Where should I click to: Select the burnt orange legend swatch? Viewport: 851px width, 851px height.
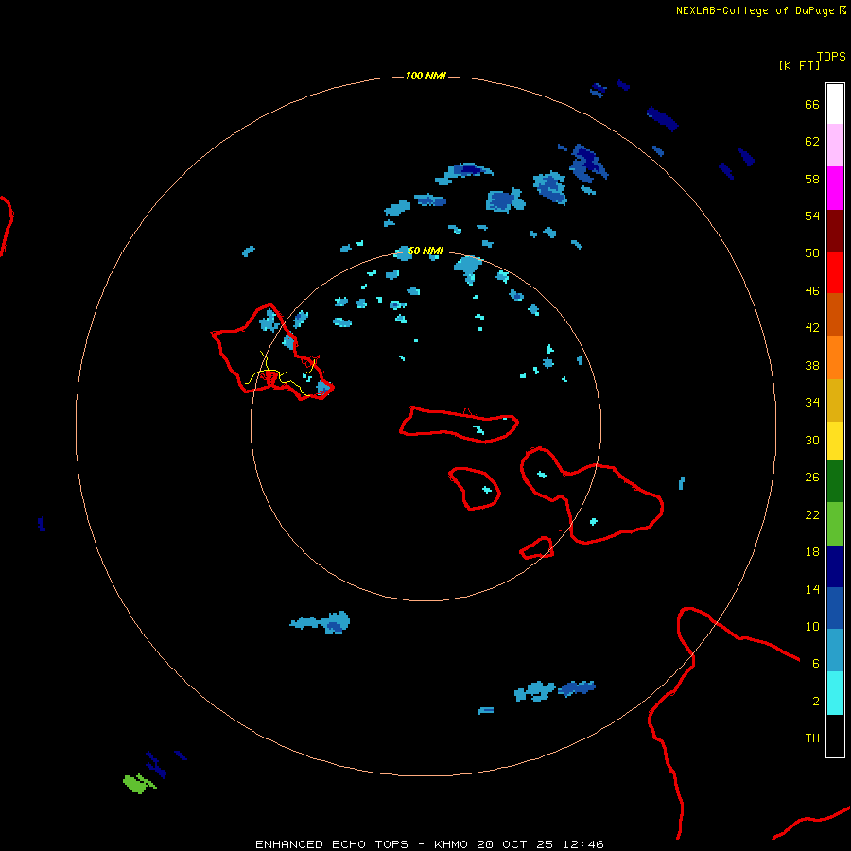point(835,315)
